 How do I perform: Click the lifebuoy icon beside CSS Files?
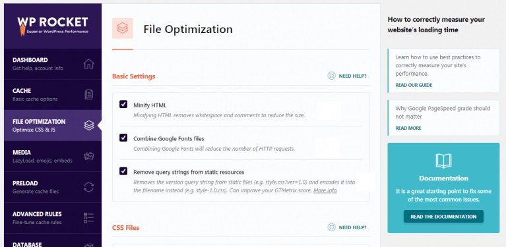coord(331,227)
